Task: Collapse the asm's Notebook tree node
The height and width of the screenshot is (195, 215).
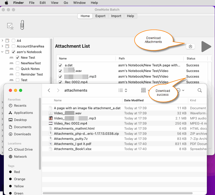Action: pyautogui.click(x=2, y=52)
